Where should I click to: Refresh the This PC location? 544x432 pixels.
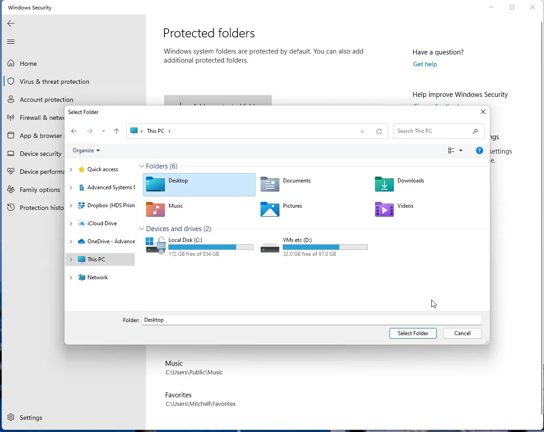(x=379, y=131)
